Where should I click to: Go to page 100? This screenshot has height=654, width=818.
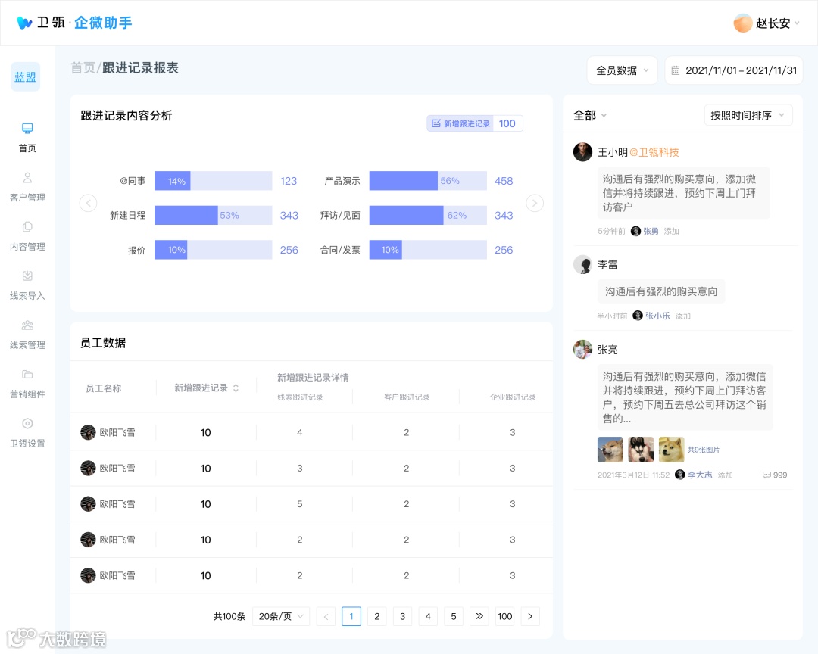(x=505, y=616)
